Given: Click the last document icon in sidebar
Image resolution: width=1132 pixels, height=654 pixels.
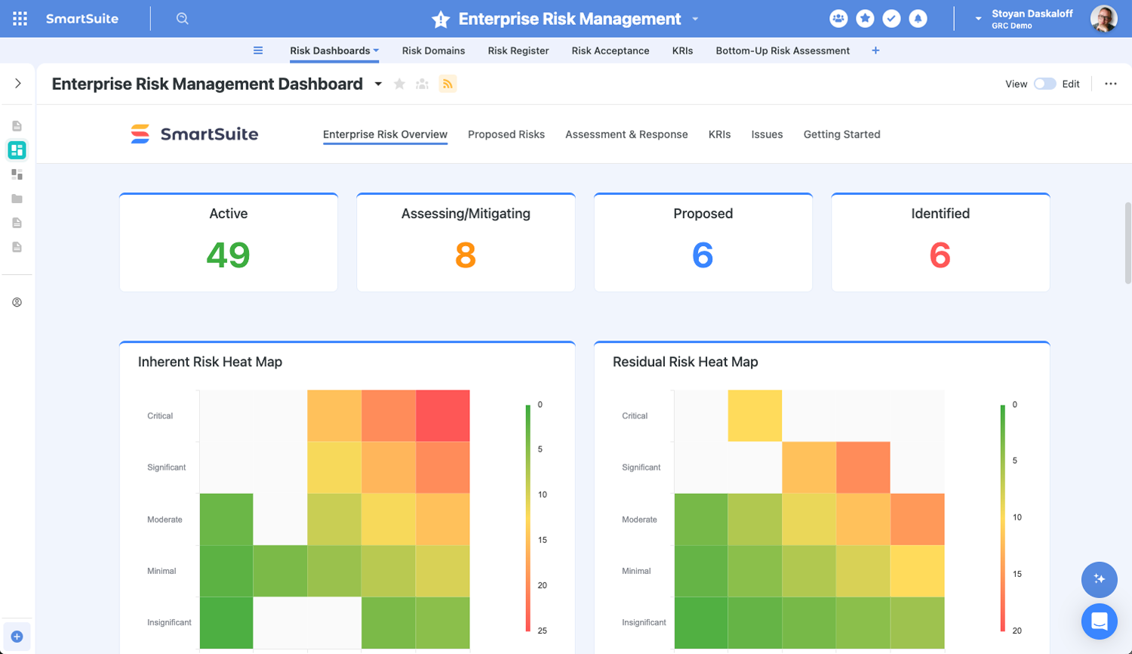Looking at the screenshot, I should (x=17, y=247).
